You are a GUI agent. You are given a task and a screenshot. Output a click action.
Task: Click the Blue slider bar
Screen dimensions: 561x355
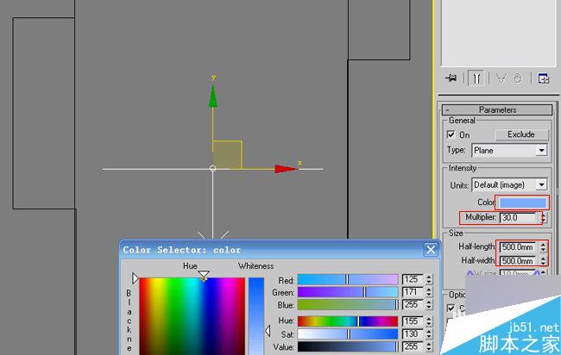click(348, 305)
